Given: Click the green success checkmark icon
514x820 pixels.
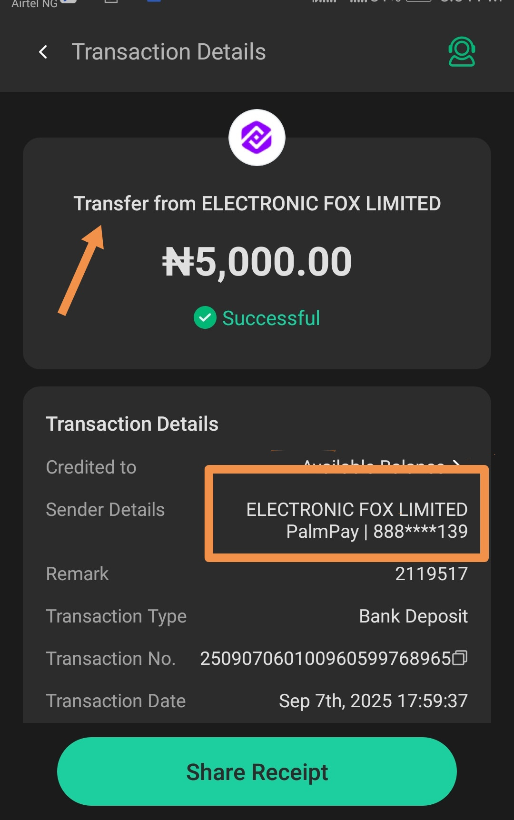Looking at the screenshot, I should point(205,318).
